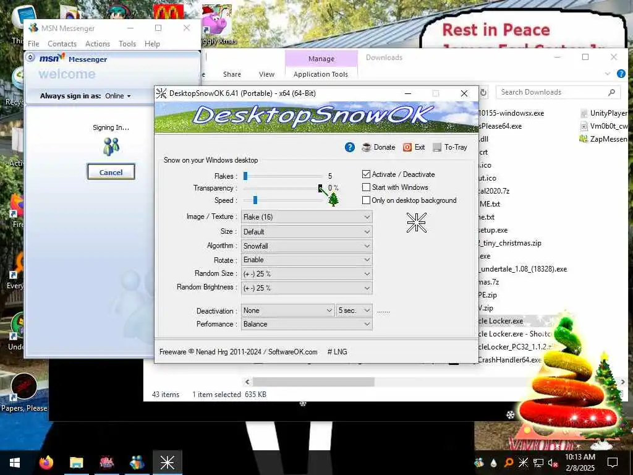The width and height of the screenshot is (633, 475).
Task: Click the DesktopSnowOK title bar snowflake icon
Action: 161,93
